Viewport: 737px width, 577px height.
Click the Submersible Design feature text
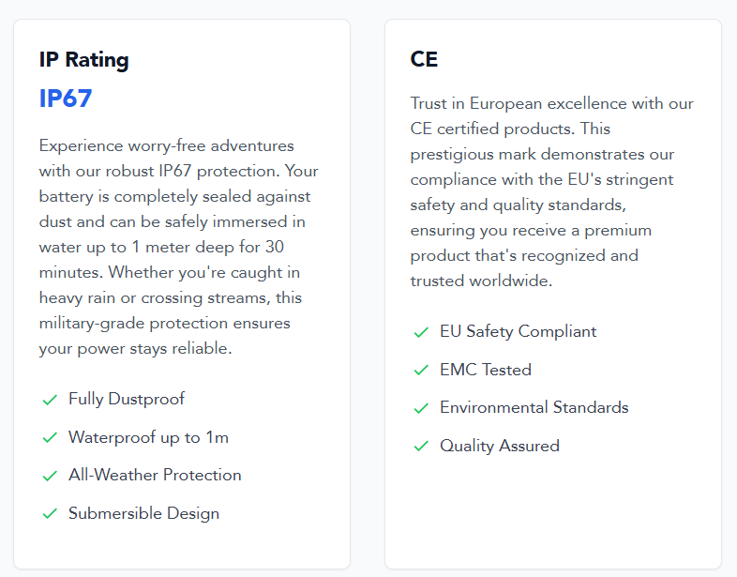[x=143, y=513]
